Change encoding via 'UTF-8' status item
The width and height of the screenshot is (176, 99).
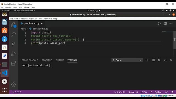144,92
